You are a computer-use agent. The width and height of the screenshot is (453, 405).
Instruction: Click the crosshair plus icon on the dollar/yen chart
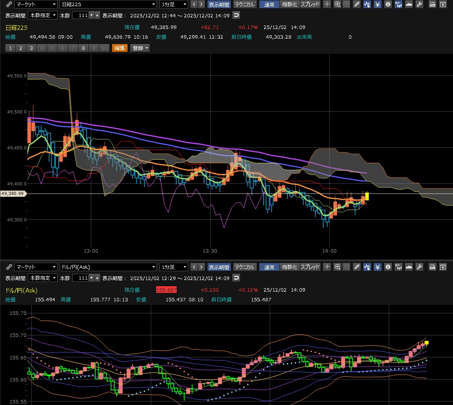coord(327,267)
